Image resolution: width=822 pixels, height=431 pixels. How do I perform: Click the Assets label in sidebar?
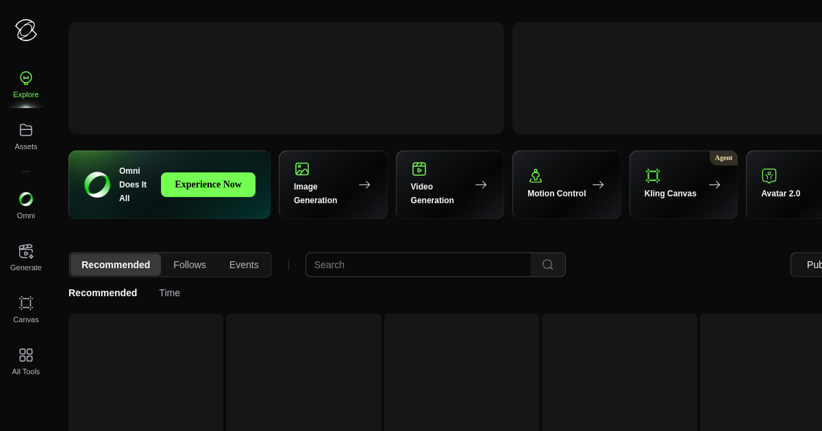[x=26, y=146]
